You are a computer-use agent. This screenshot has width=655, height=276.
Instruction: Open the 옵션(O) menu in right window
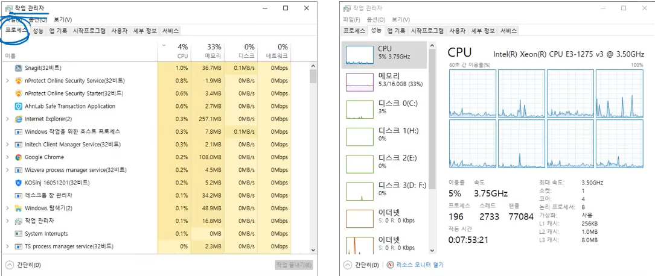[376, 20]
